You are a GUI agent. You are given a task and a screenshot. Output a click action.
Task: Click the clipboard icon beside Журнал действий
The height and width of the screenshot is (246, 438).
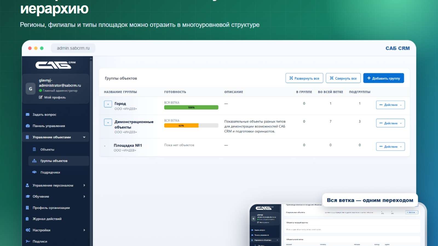pos(27,219)
